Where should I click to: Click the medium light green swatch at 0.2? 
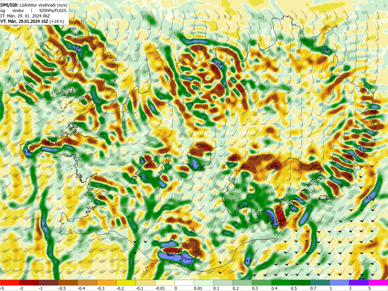coord(242,282)
